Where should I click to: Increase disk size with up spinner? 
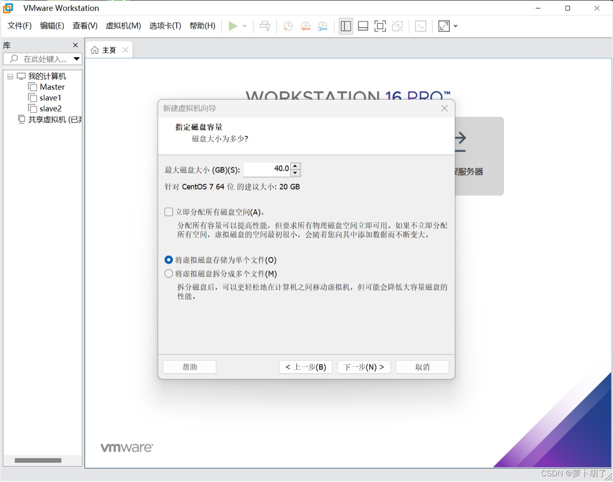click(295, 166)
